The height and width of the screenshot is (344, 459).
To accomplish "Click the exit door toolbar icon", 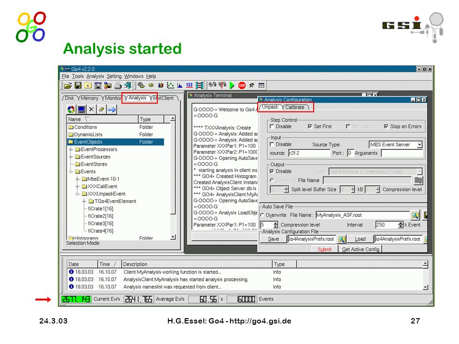I will pos(128,86).
